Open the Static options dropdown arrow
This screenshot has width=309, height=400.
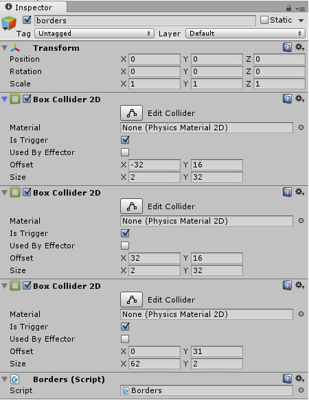301,21
